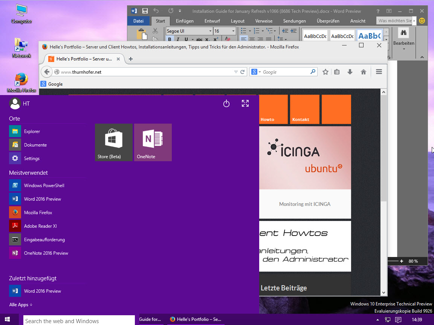Open the Datei tab in Word
Screen dimensions: 434x325
[x=138, y=21]
